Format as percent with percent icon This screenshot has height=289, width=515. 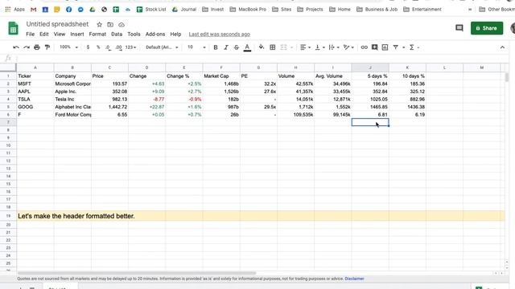click(x=98, y=47)
